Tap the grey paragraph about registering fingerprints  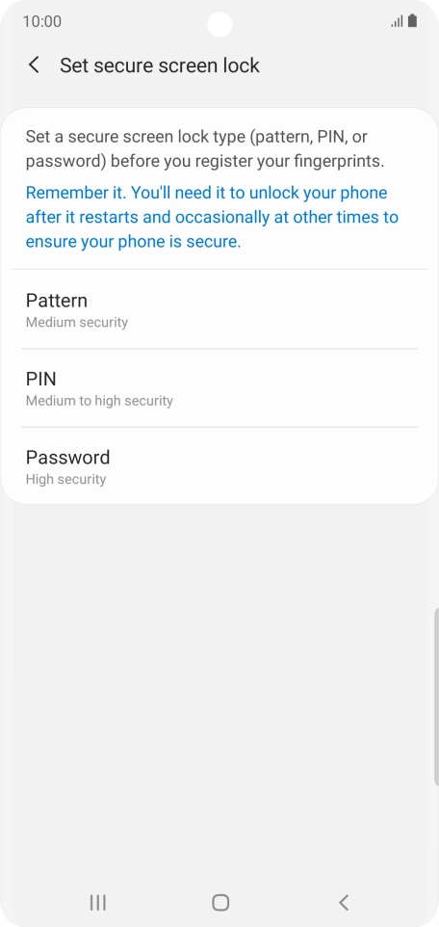[x=205, y=149]
